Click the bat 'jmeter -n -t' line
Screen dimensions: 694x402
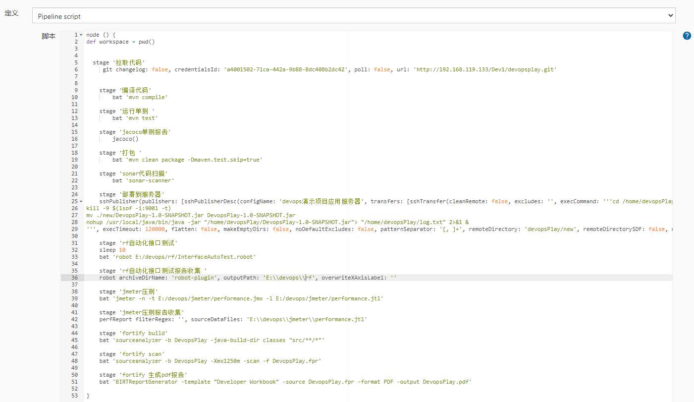coord(241,298)
